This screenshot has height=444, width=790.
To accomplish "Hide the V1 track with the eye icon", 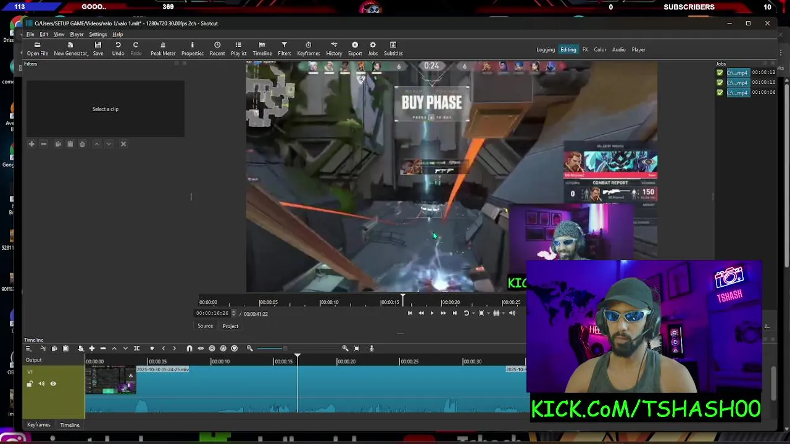I will click(x=53, y=384).
